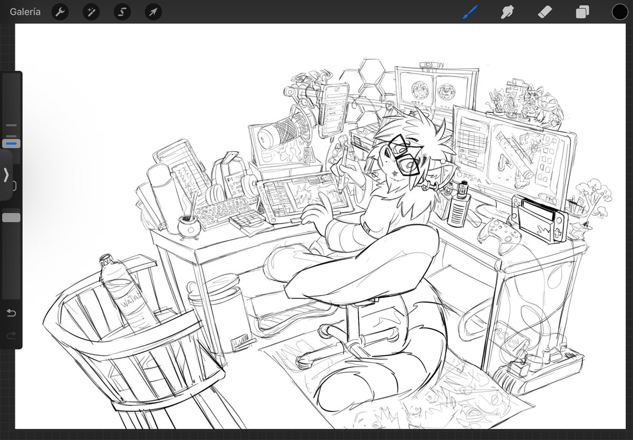The width and height of the screenshot is (633, 440).
Task: Open the Layers panel
Action: click(x=582, y=12)
